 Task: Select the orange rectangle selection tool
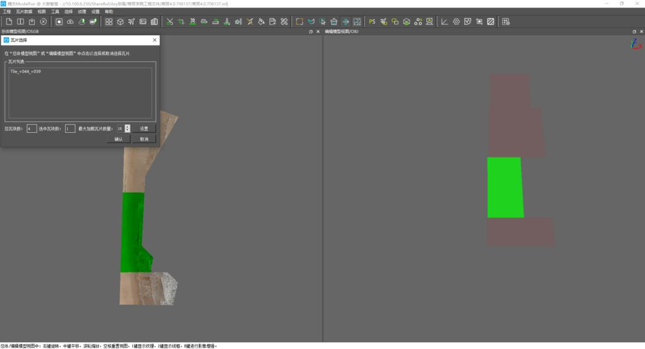(300, 21)
